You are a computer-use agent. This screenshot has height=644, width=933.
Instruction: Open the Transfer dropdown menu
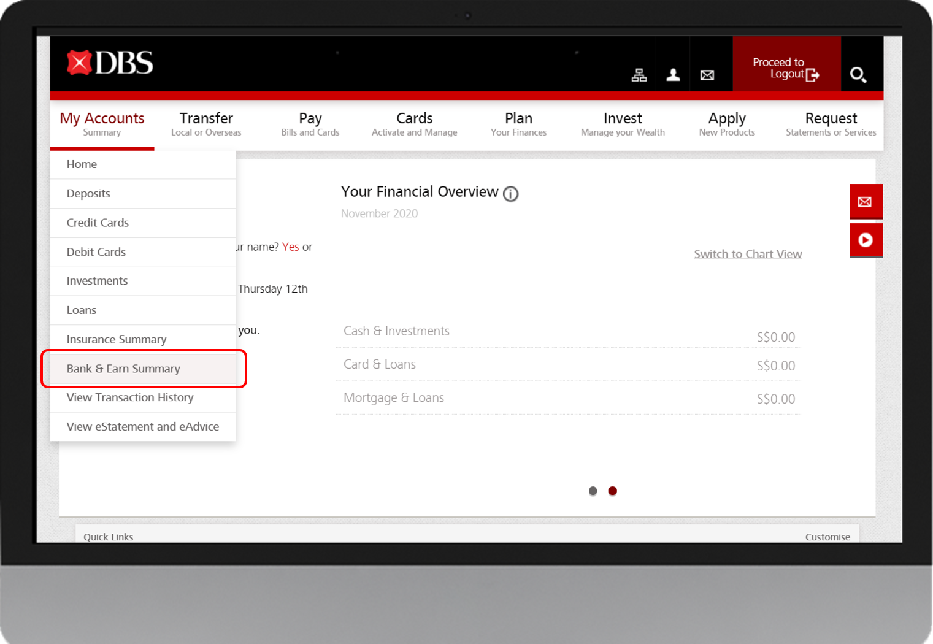pyautogui.click(x=206, y=123)
